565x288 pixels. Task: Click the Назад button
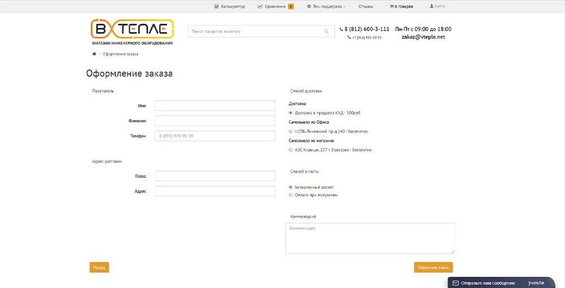99,268
